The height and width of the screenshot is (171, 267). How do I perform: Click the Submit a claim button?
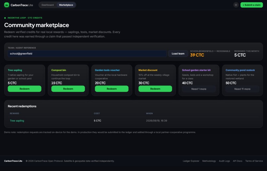pos(251,5)
